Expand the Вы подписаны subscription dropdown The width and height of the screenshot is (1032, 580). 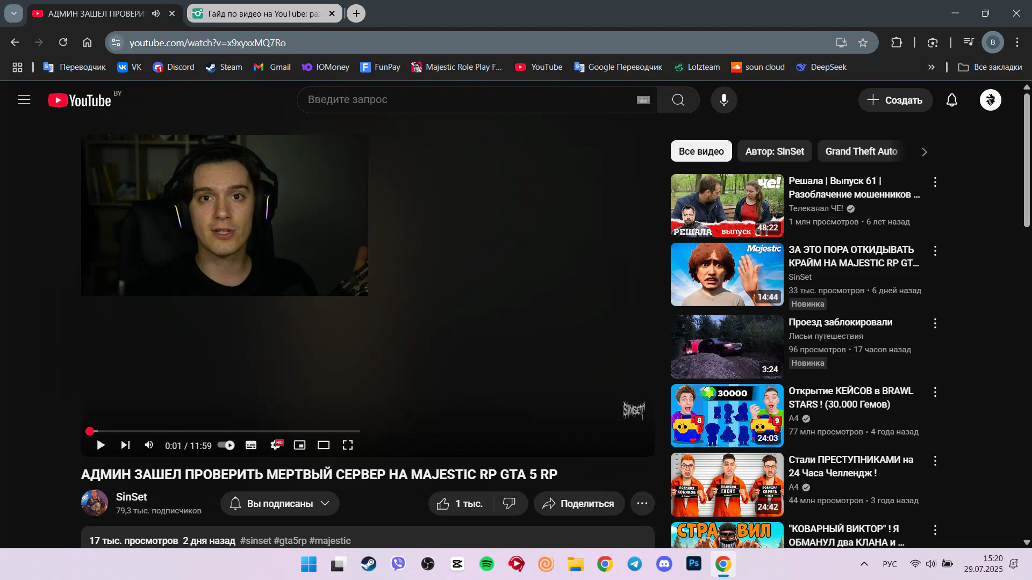[279, 504]
